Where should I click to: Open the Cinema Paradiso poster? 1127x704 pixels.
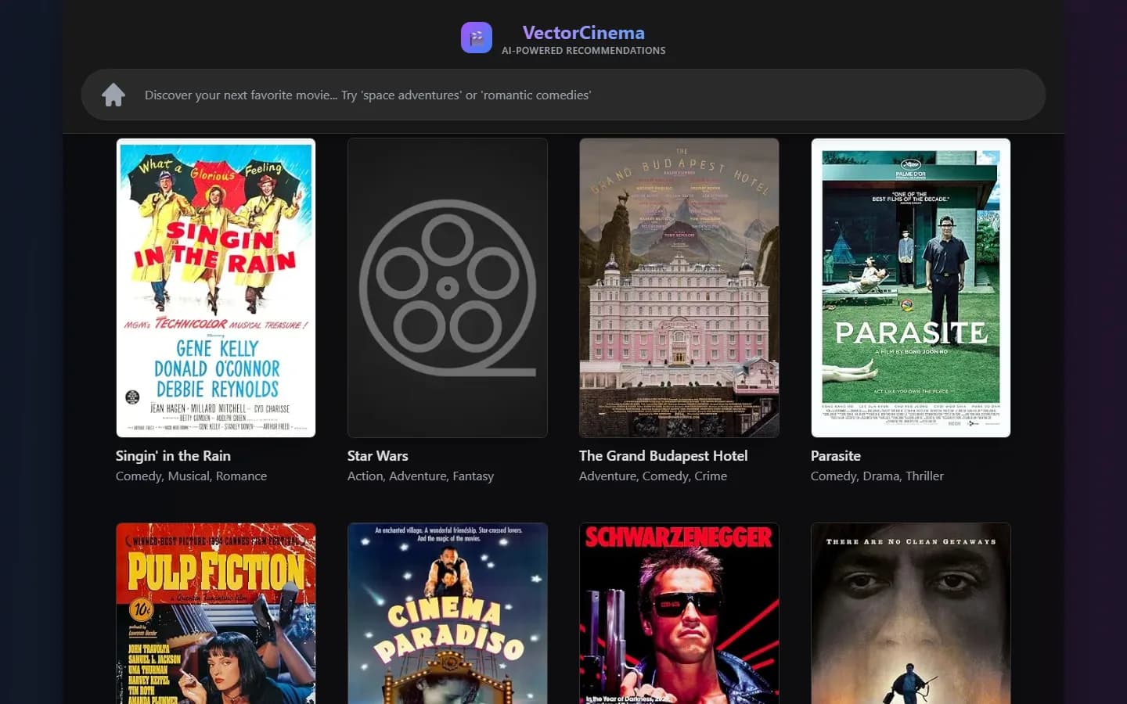[x=448, y=613]
